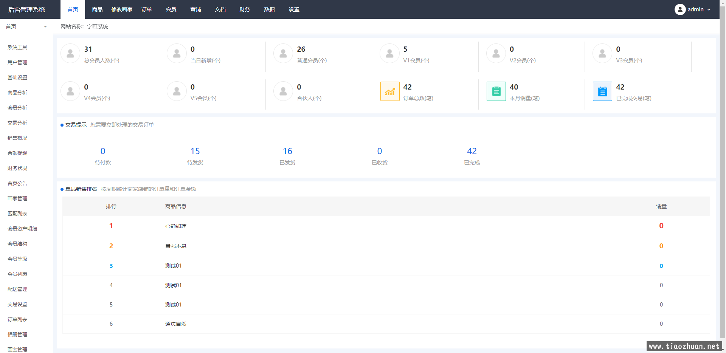The image size is (726, 353).
Task: Open the 设置 top menu
Action: point(294,9)
